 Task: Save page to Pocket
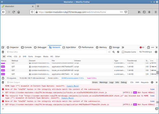point(126,12)
